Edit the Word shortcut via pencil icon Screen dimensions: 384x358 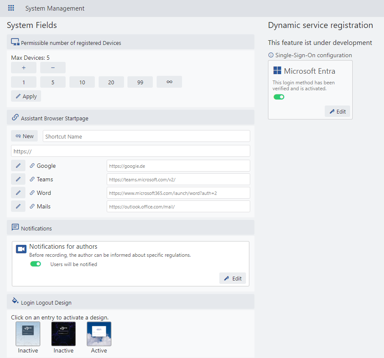point(18,193)
